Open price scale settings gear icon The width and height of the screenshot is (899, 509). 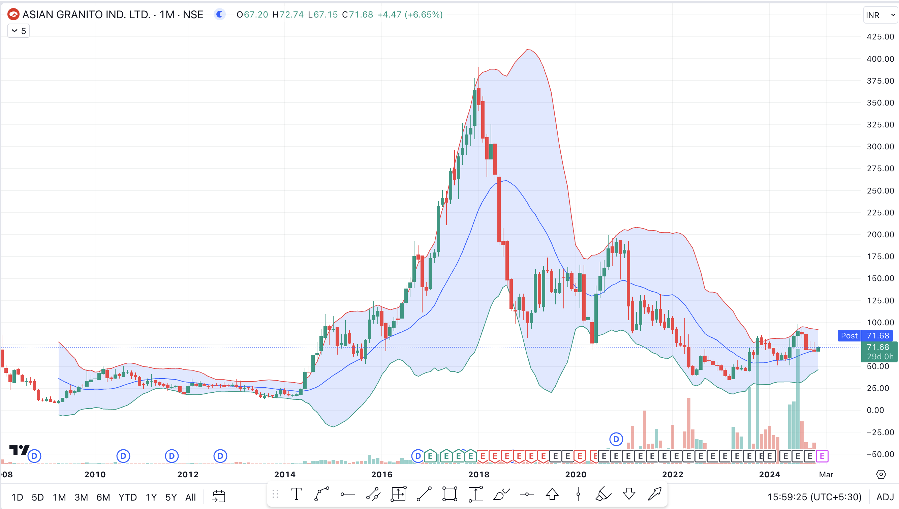pos(881,474)
